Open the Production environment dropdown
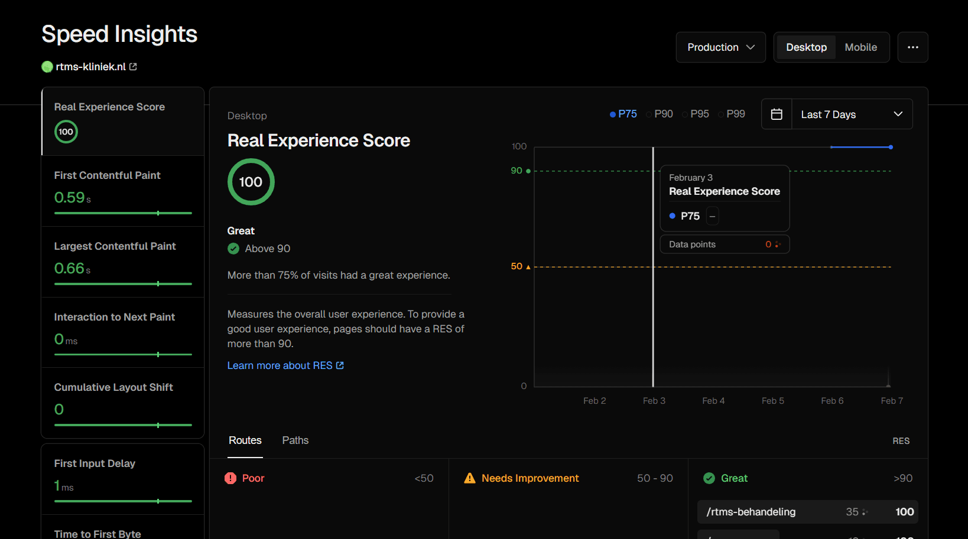 [721, 47]
